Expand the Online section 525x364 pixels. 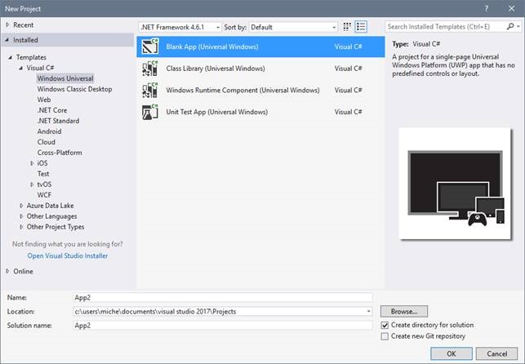(x=8, y=271)
